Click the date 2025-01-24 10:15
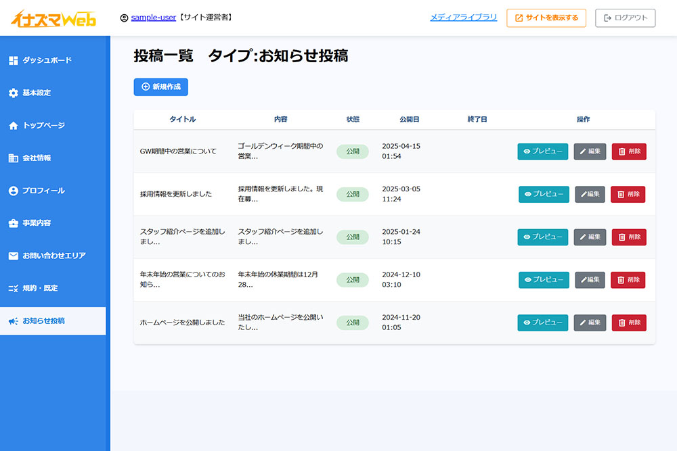 [x=401, y=236]
